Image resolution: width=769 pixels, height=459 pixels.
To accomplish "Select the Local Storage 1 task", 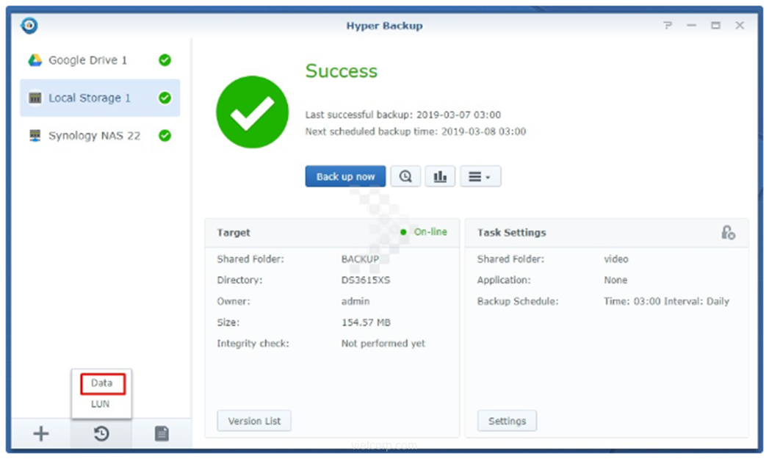I will [x=90, y=98].
